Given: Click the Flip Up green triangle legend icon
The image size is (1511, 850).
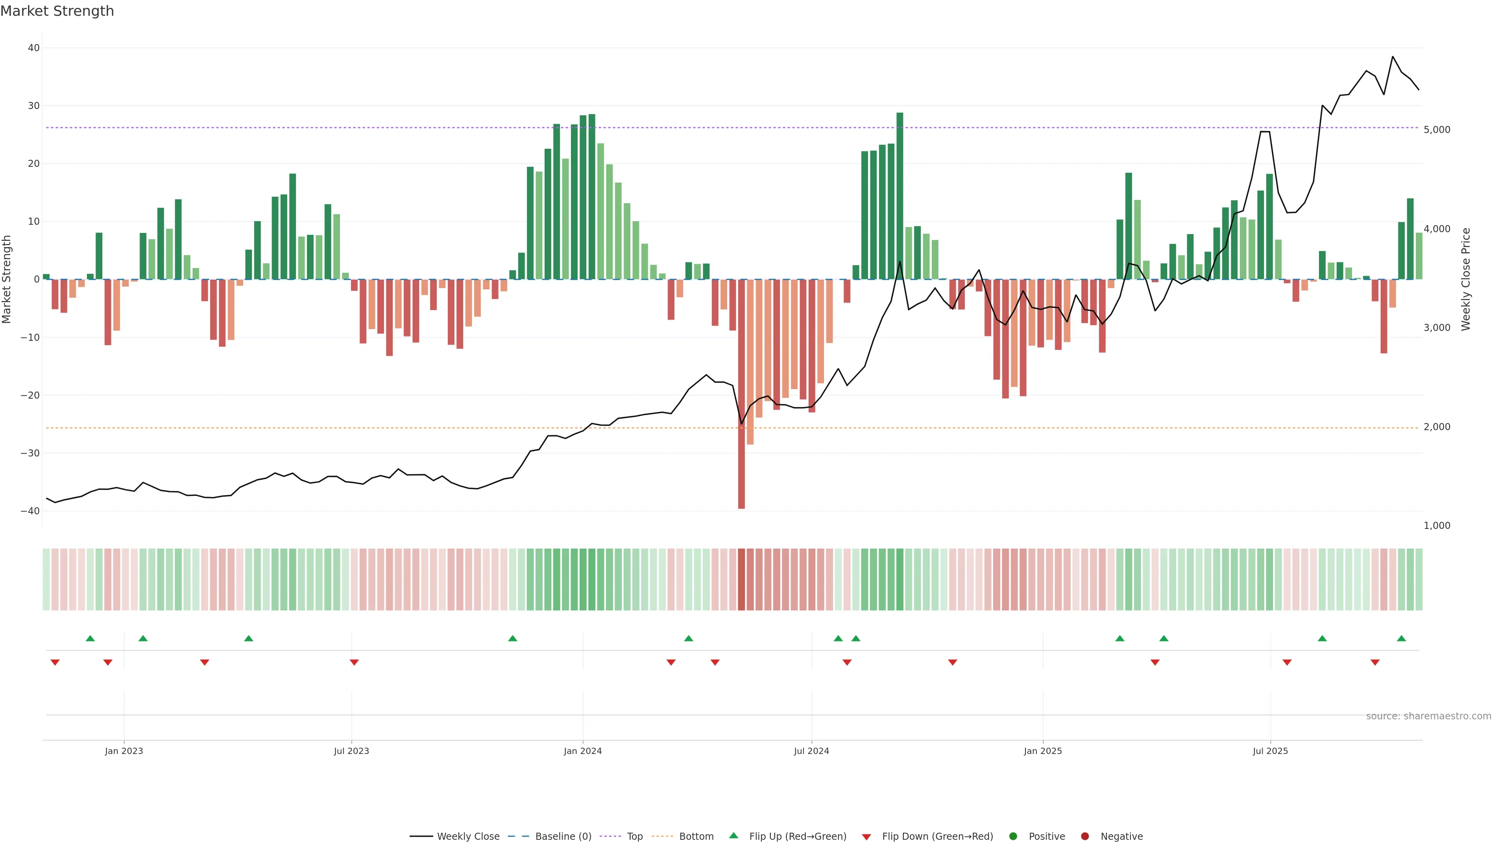Looking at the screenshot, I should (x=733, y=835).
